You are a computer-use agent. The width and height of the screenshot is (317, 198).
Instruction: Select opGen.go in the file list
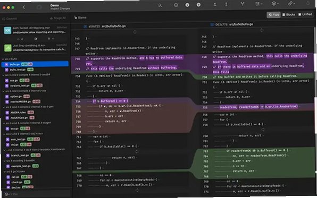pyautogui.click(x=36, y=97)
